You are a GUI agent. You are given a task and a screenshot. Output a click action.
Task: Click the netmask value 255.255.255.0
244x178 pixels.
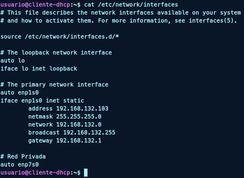coord(79,116)
